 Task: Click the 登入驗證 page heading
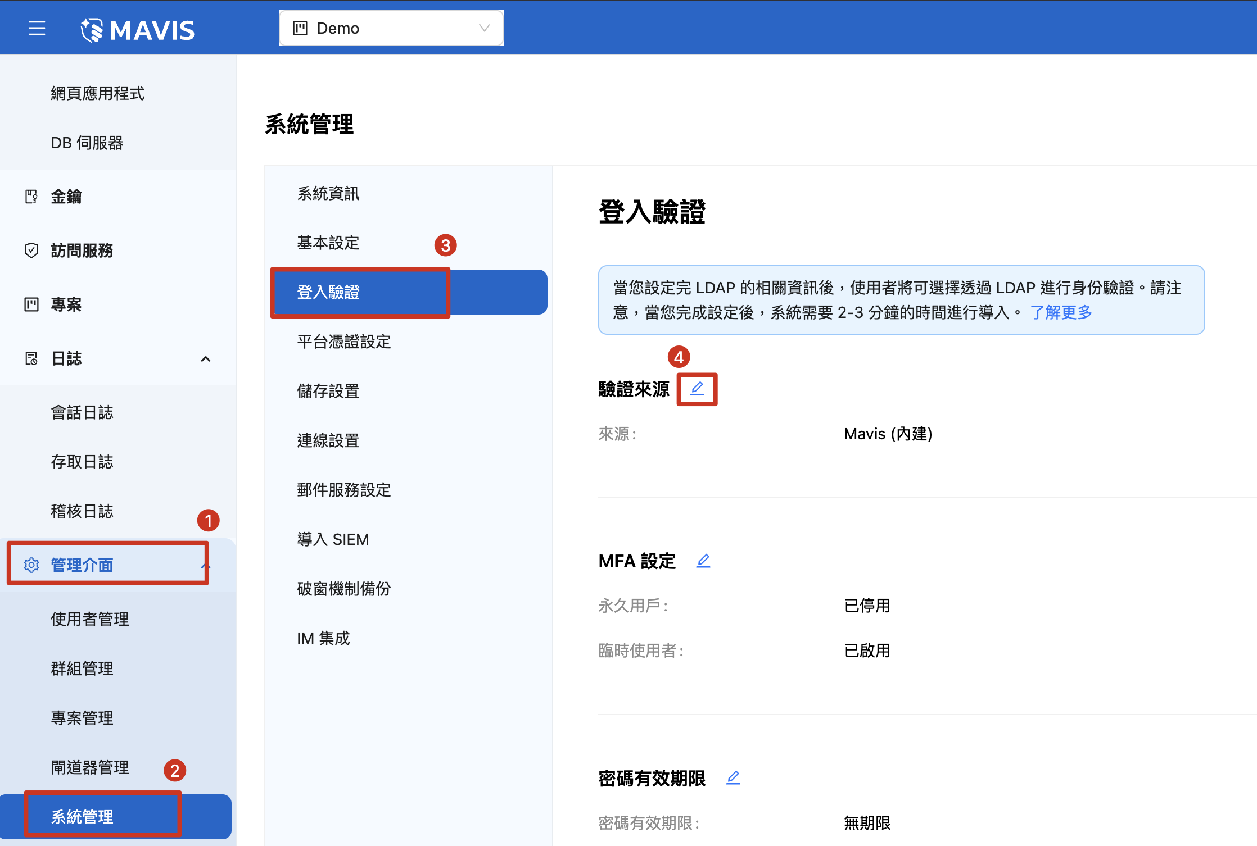pos(652,212)
